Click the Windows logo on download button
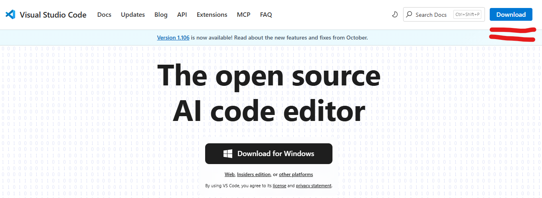 click(x=228, y=154)
